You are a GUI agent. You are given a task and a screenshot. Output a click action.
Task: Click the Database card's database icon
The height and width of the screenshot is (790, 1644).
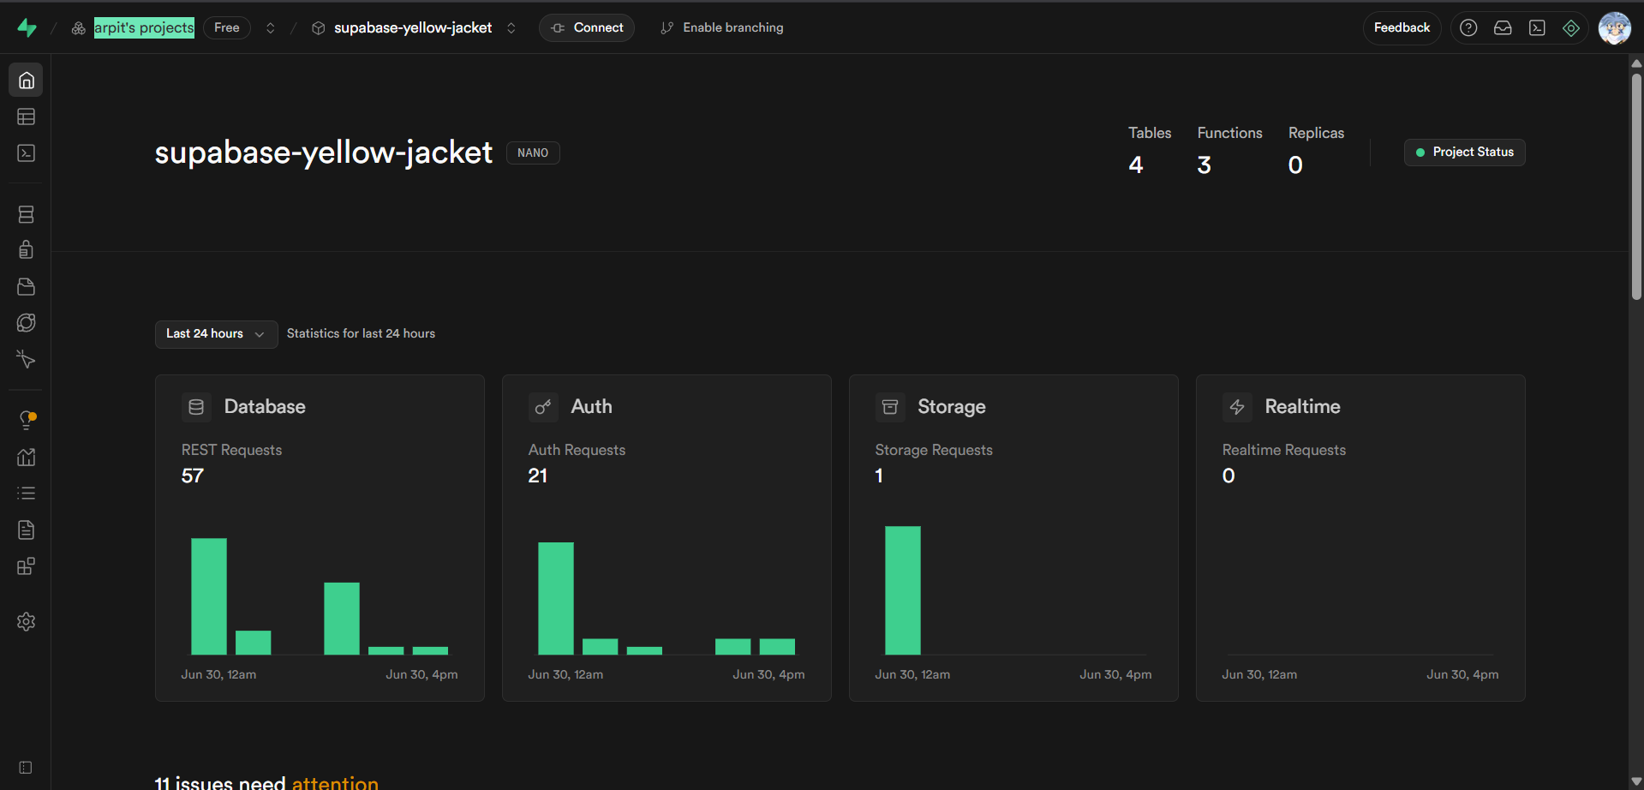(x=196, y=407)
